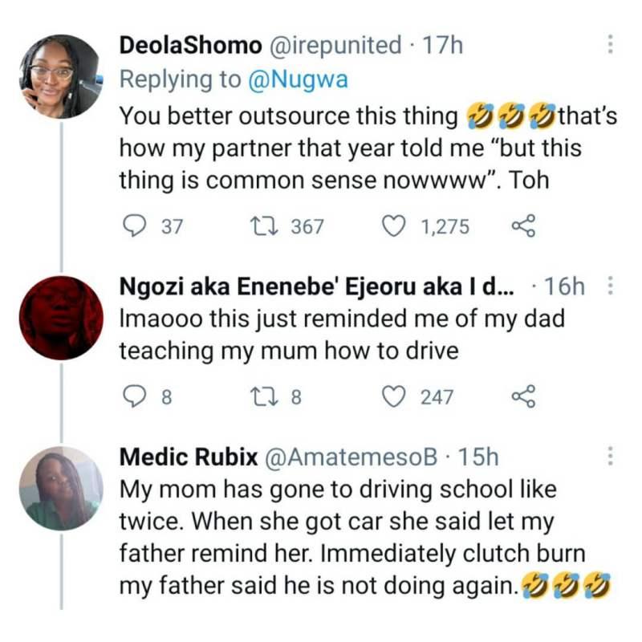Open more options on DeolaShomo's tweet

[609, 44]
